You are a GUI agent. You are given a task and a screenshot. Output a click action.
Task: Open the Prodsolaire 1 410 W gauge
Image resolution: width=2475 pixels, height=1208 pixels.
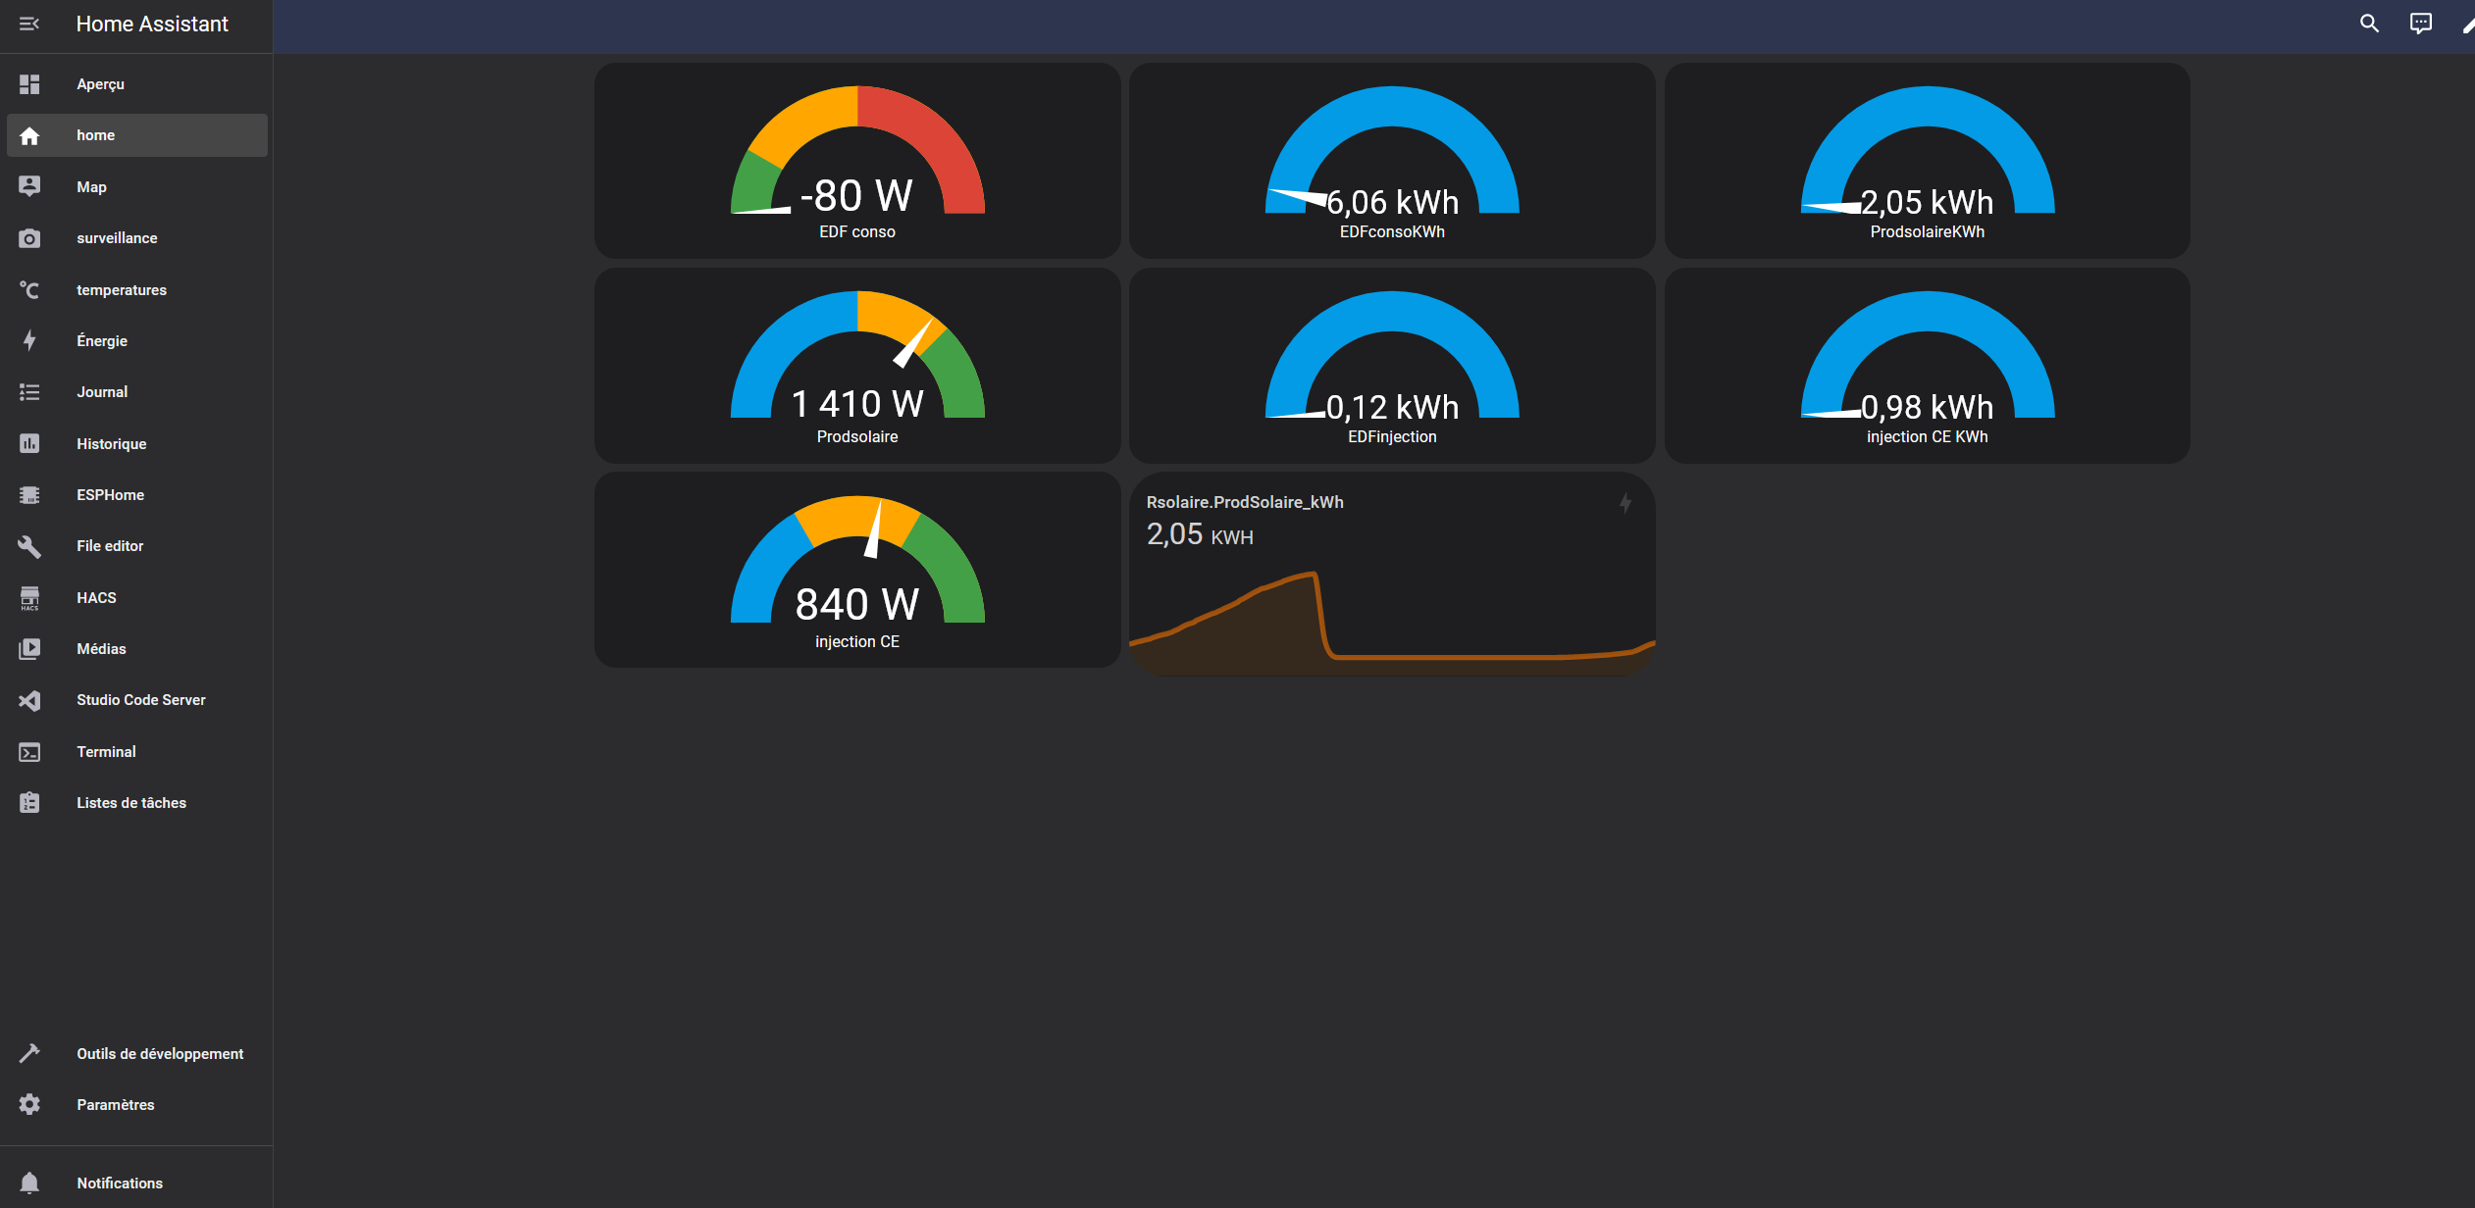pyautogui.click(x=857, y=366)
